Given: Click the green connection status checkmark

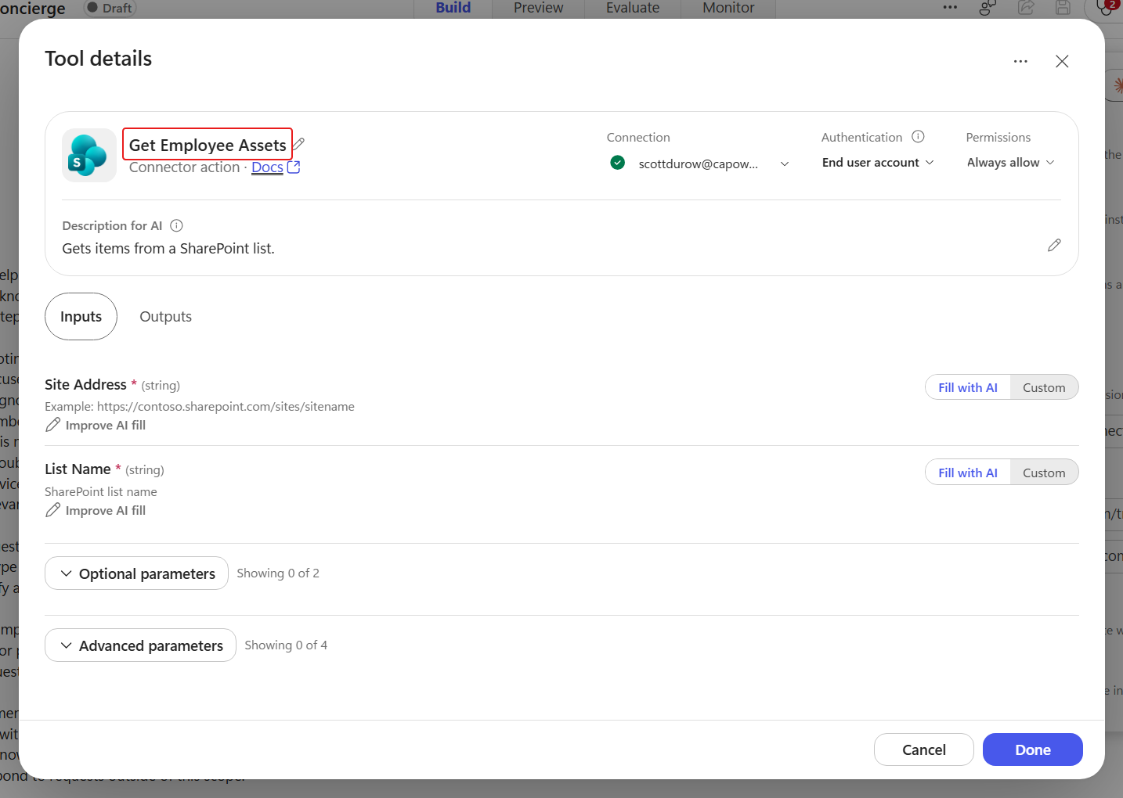Looking at the screenshot, I should coord(617,163).
